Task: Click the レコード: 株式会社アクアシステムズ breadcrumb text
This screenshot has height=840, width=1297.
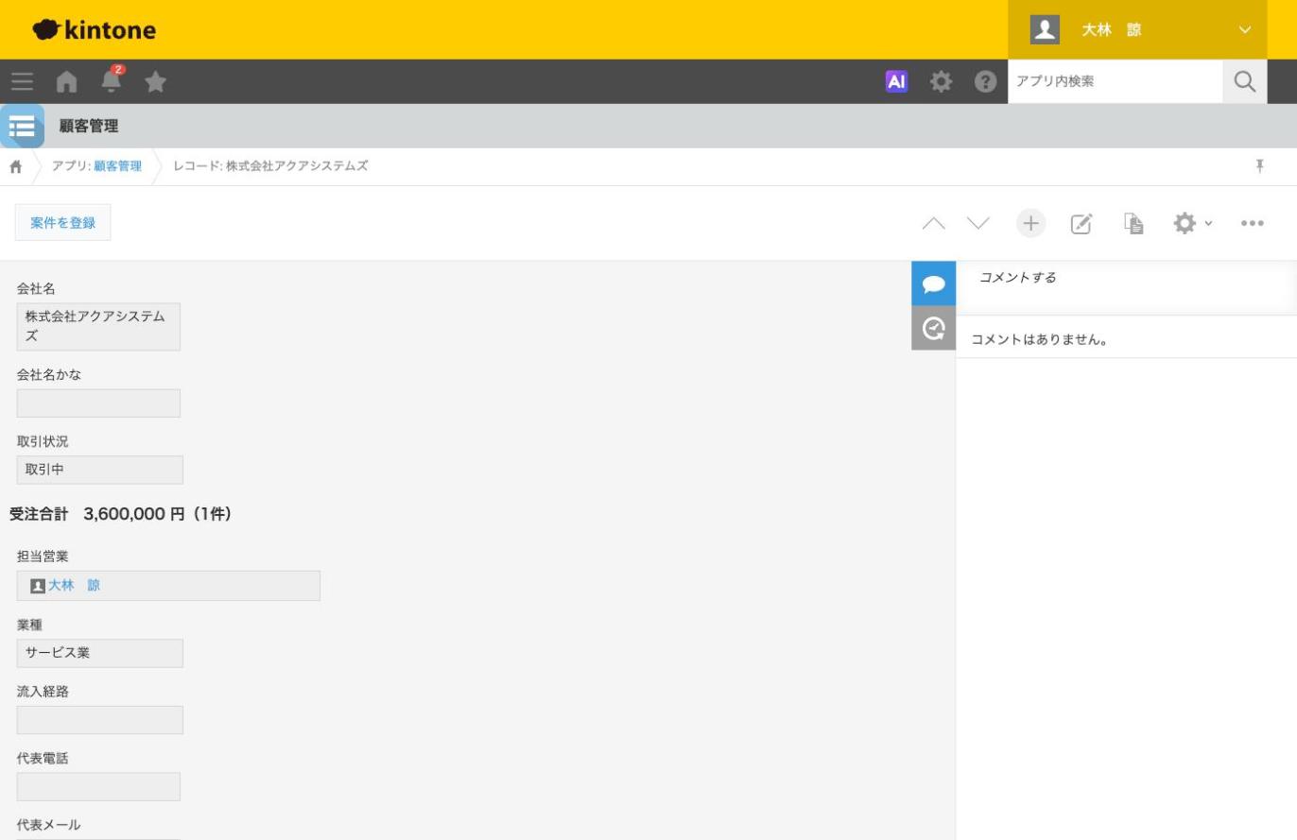Action: pos(270,166)
